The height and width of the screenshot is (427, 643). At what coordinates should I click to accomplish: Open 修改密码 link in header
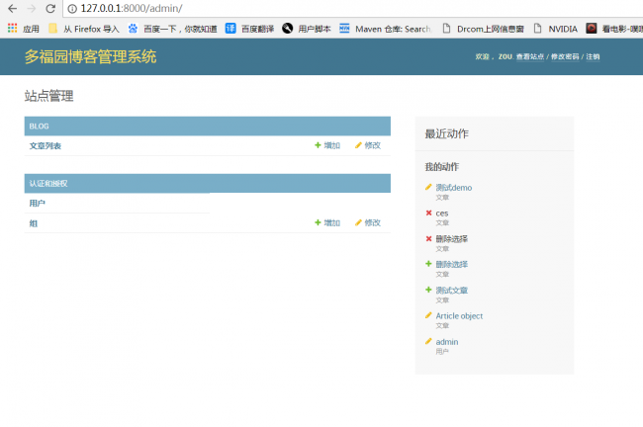click(x=565, y=56)
